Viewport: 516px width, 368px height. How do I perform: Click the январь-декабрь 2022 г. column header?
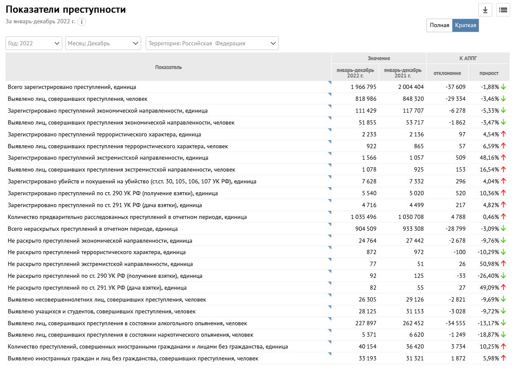pyautogui.click(x=355, y=73)
